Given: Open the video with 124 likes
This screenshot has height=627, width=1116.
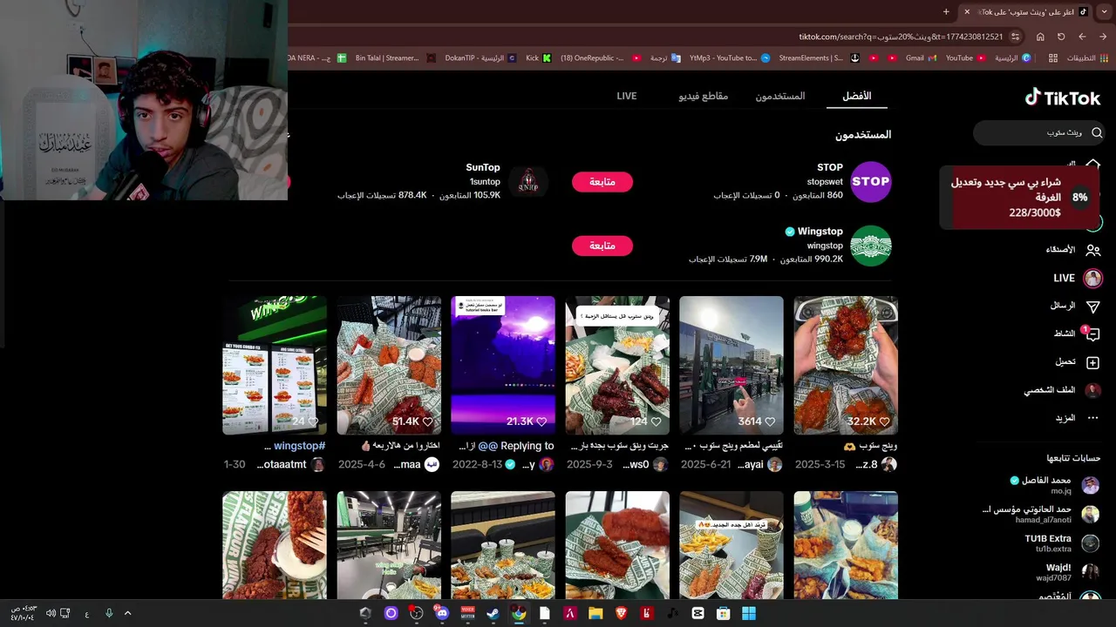Looking at the screenshot, I should pyautogui.click(x=617, y=365).
